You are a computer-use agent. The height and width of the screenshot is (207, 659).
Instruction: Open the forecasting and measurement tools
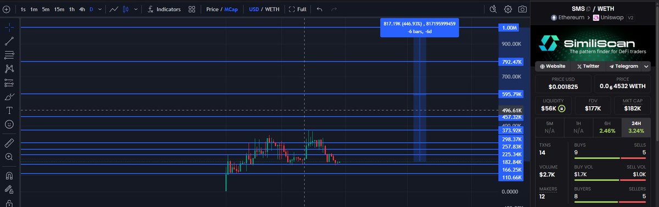pyautogui.click(x=9, y=83)
